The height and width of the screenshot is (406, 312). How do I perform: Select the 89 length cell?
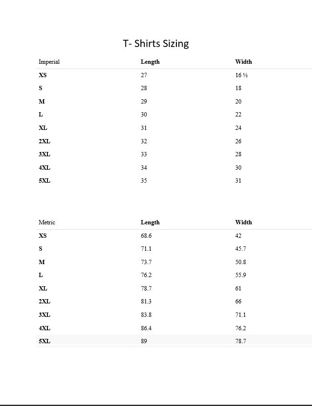point(144,341)
